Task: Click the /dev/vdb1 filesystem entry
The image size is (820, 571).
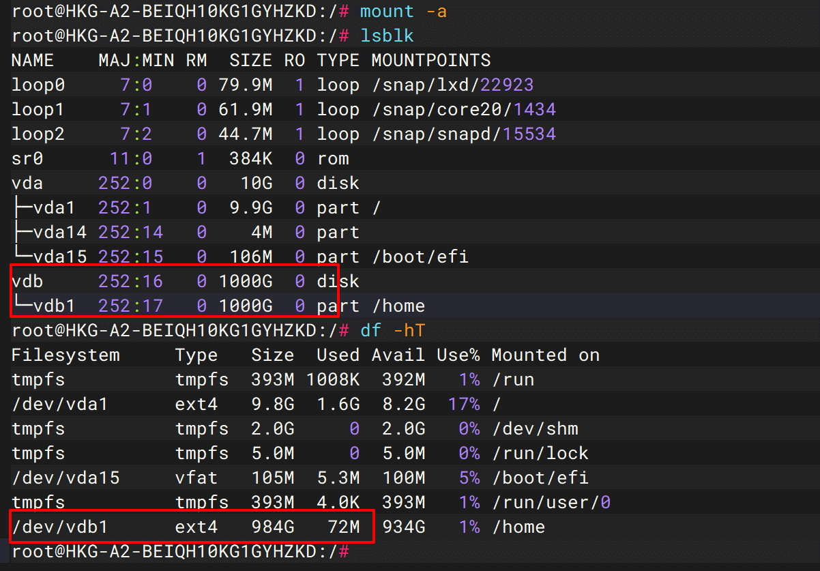Action: click(x=59, y=527)
